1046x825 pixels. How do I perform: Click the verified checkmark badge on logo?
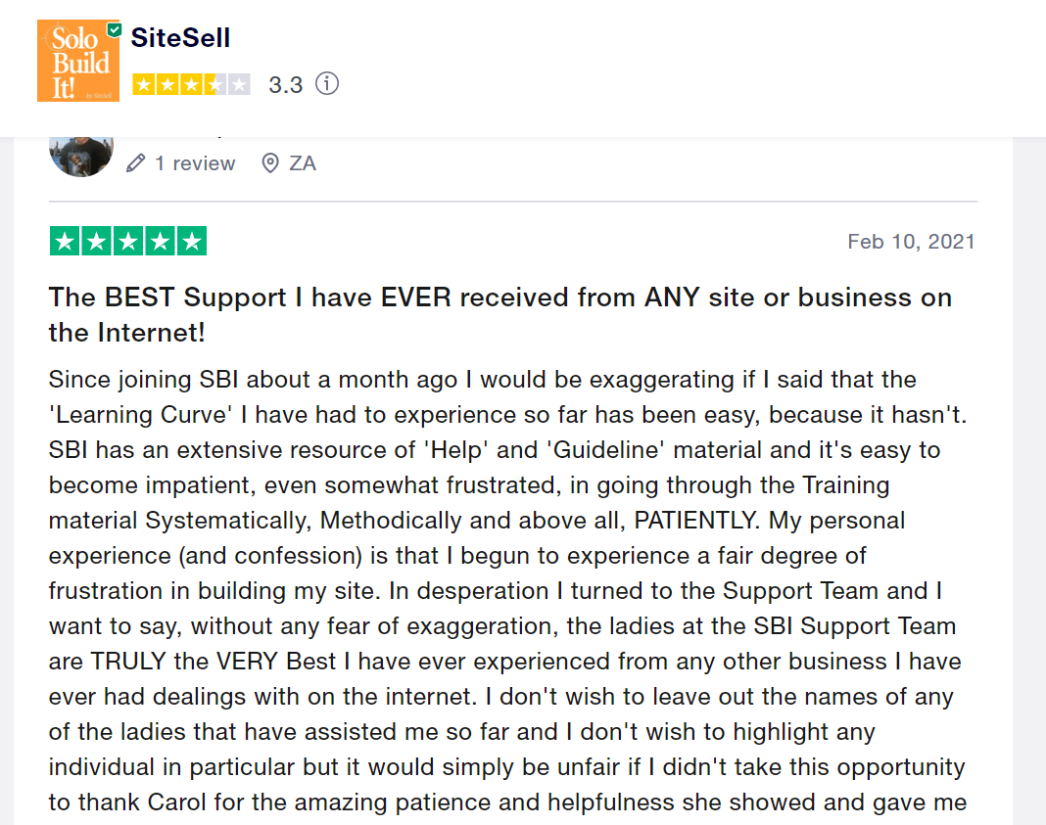[x=114, y=30]
